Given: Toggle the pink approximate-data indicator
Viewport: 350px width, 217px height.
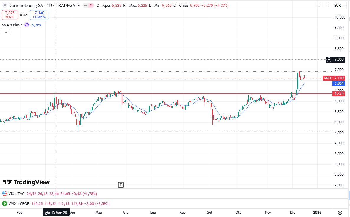Looking at the screenshot, I should coord(91,6).
